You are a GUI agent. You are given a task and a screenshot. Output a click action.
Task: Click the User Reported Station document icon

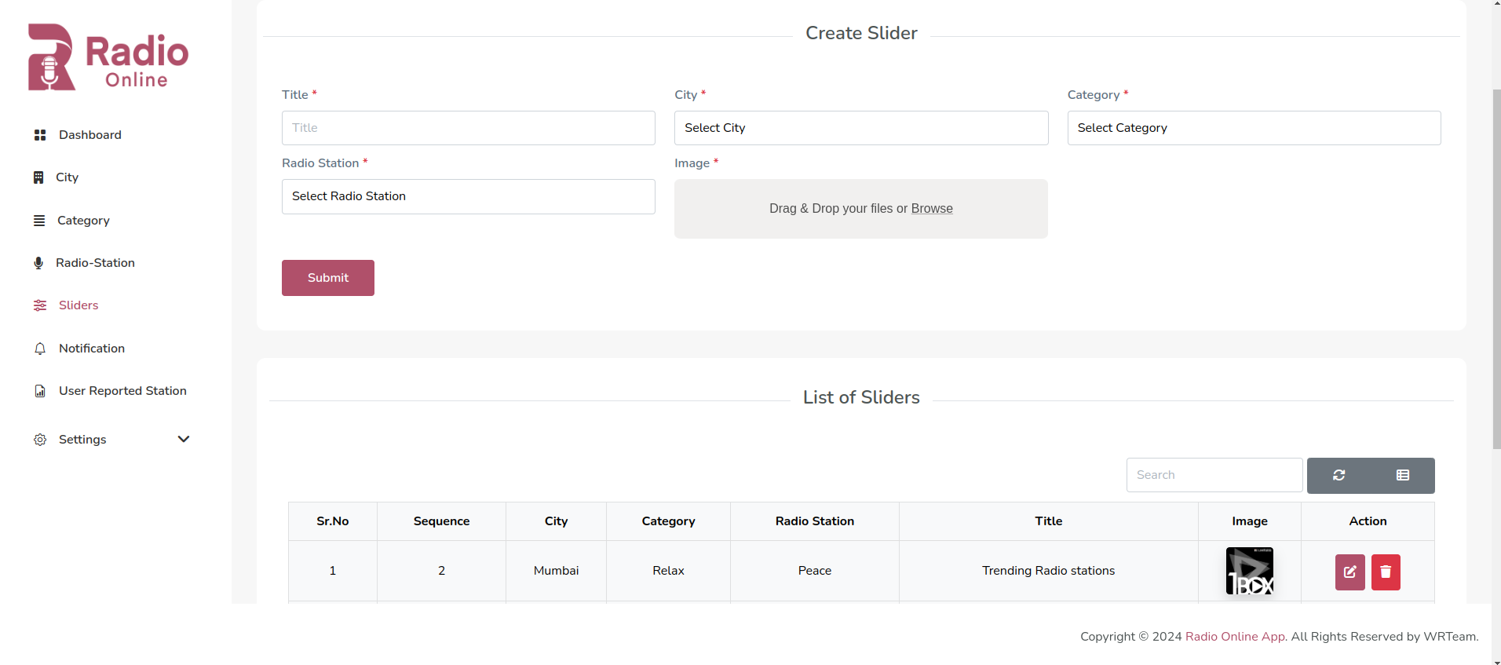[x=40, y=391]
